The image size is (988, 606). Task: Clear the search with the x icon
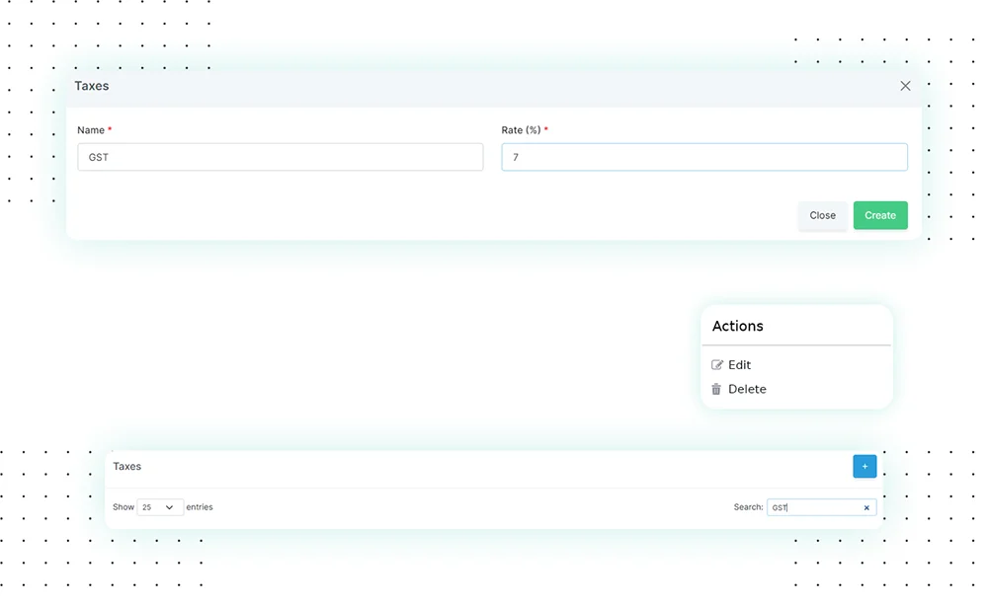(866, 508)
